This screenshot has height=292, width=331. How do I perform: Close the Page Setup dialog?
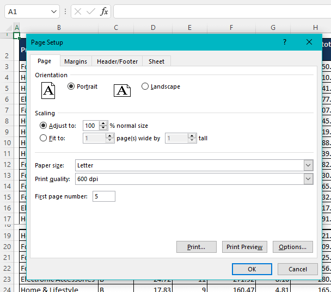[x=309, y=42]
